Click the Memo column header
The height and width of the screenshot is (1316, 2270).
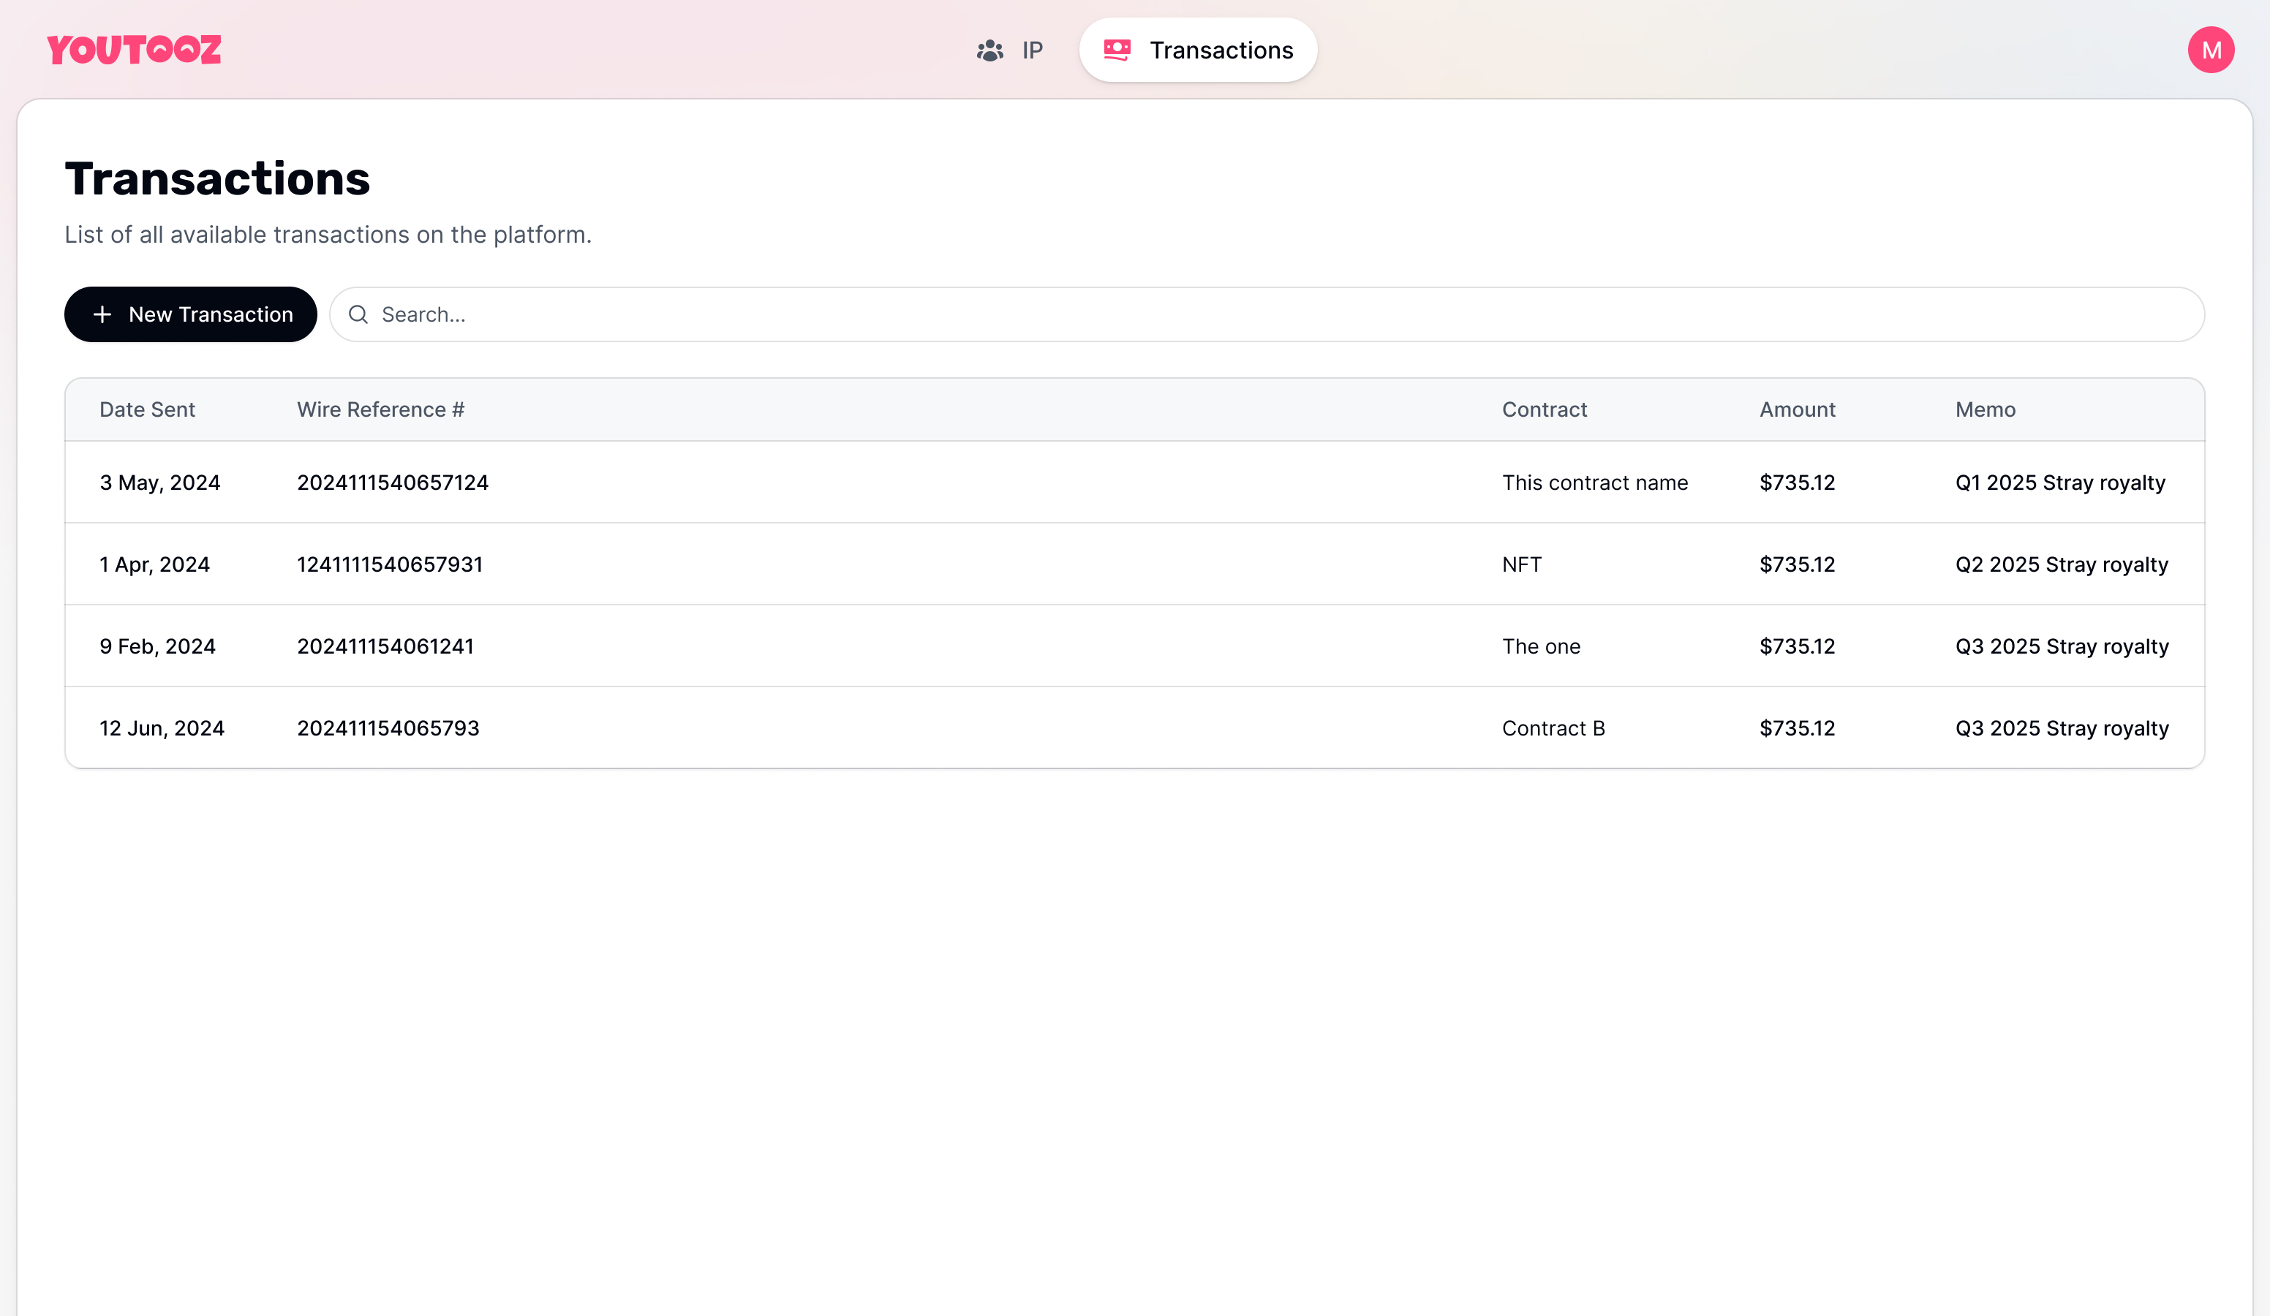pos(1985,410)
